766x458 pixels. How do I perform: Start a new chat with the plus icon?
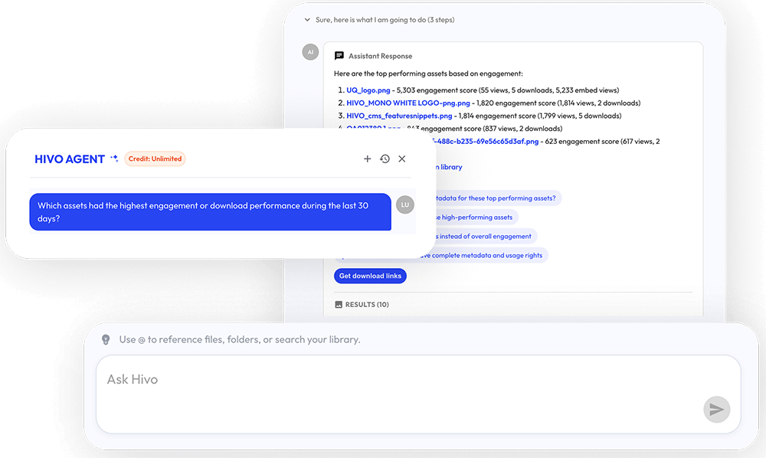click(x=368, y=159)
